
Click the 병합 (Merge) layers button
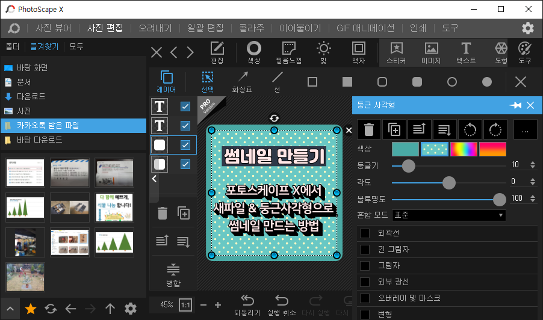click(x=173, y=275)
